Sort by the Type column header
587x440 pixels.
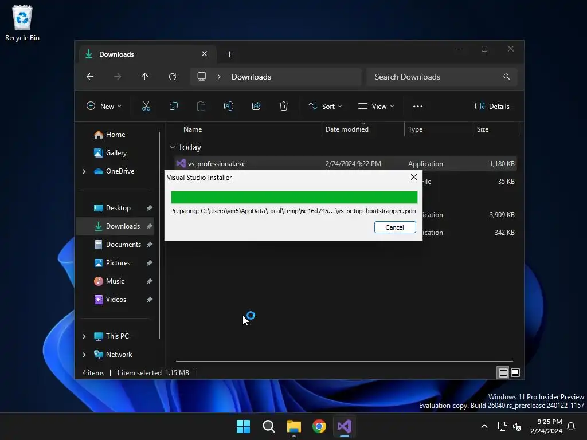[x=415, y=129]
